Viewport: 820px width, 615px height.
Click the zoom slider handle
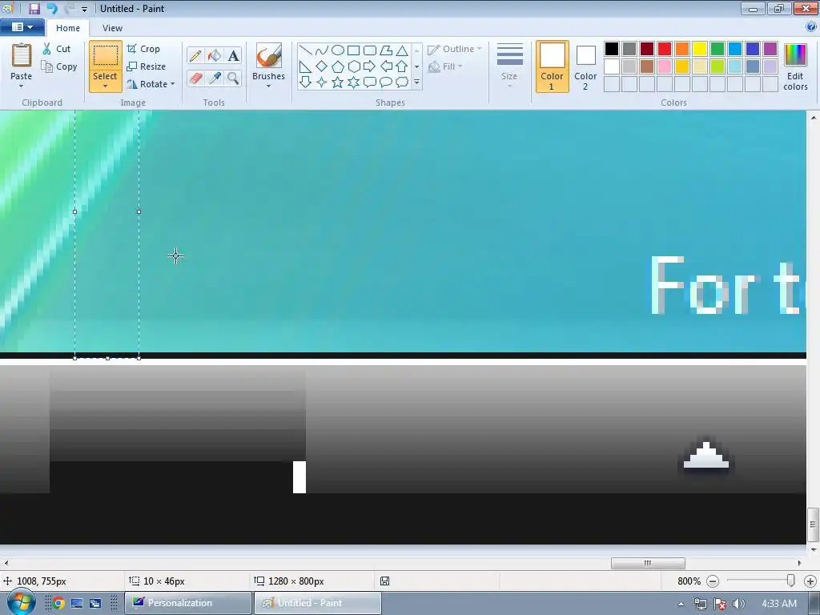point(790,581)
